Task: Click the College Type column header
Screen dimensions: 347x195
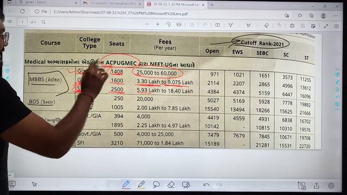Action: click(x=89, y=42)
